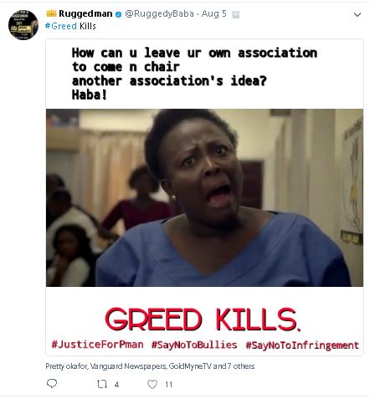370x399 pixels.
Task: Click the verified badge next to Ruggedman
Action: (118, 14)
